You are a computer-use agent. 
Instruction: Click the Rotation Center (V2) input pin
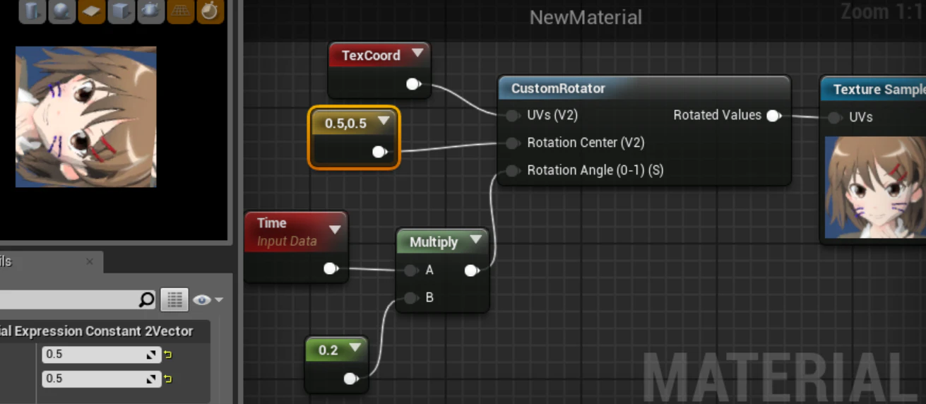(513, 143)
